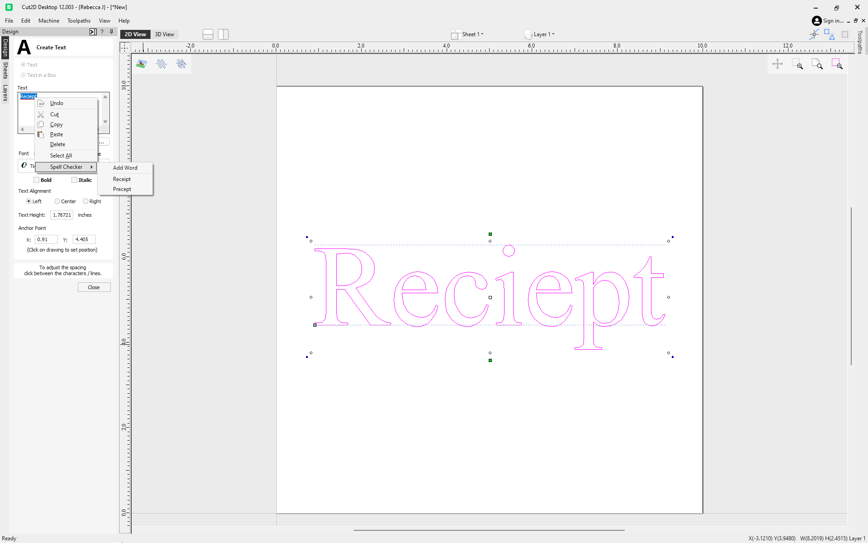The width and height of the screenshot is (868, 543).
Task: Select Center text alignment
Action: (x=57, y=201)
